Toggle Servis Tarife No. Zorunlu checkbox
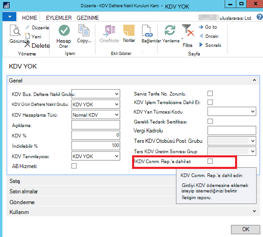The image size is (263, 237). pyautogui.click(x=210, y=93)
